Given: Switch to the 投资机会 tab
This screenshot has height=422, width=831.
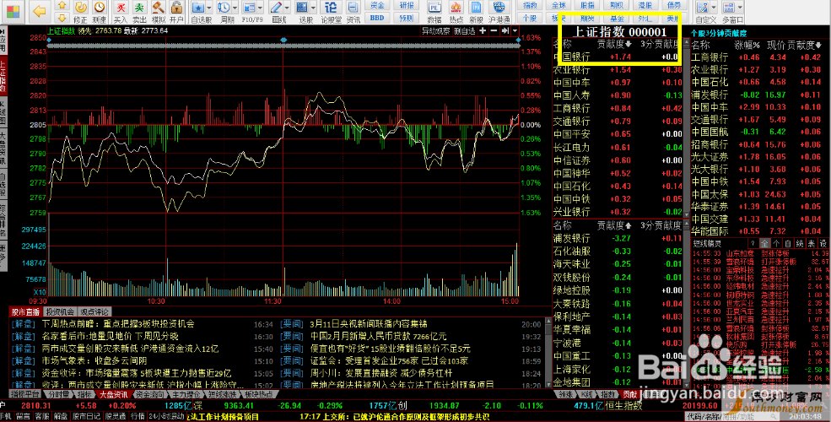Looking at the screenshot, I should tap(59, 311).
